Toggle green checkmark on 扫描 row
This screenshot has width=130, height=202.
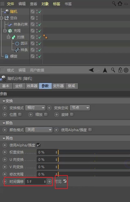point(40,37)
